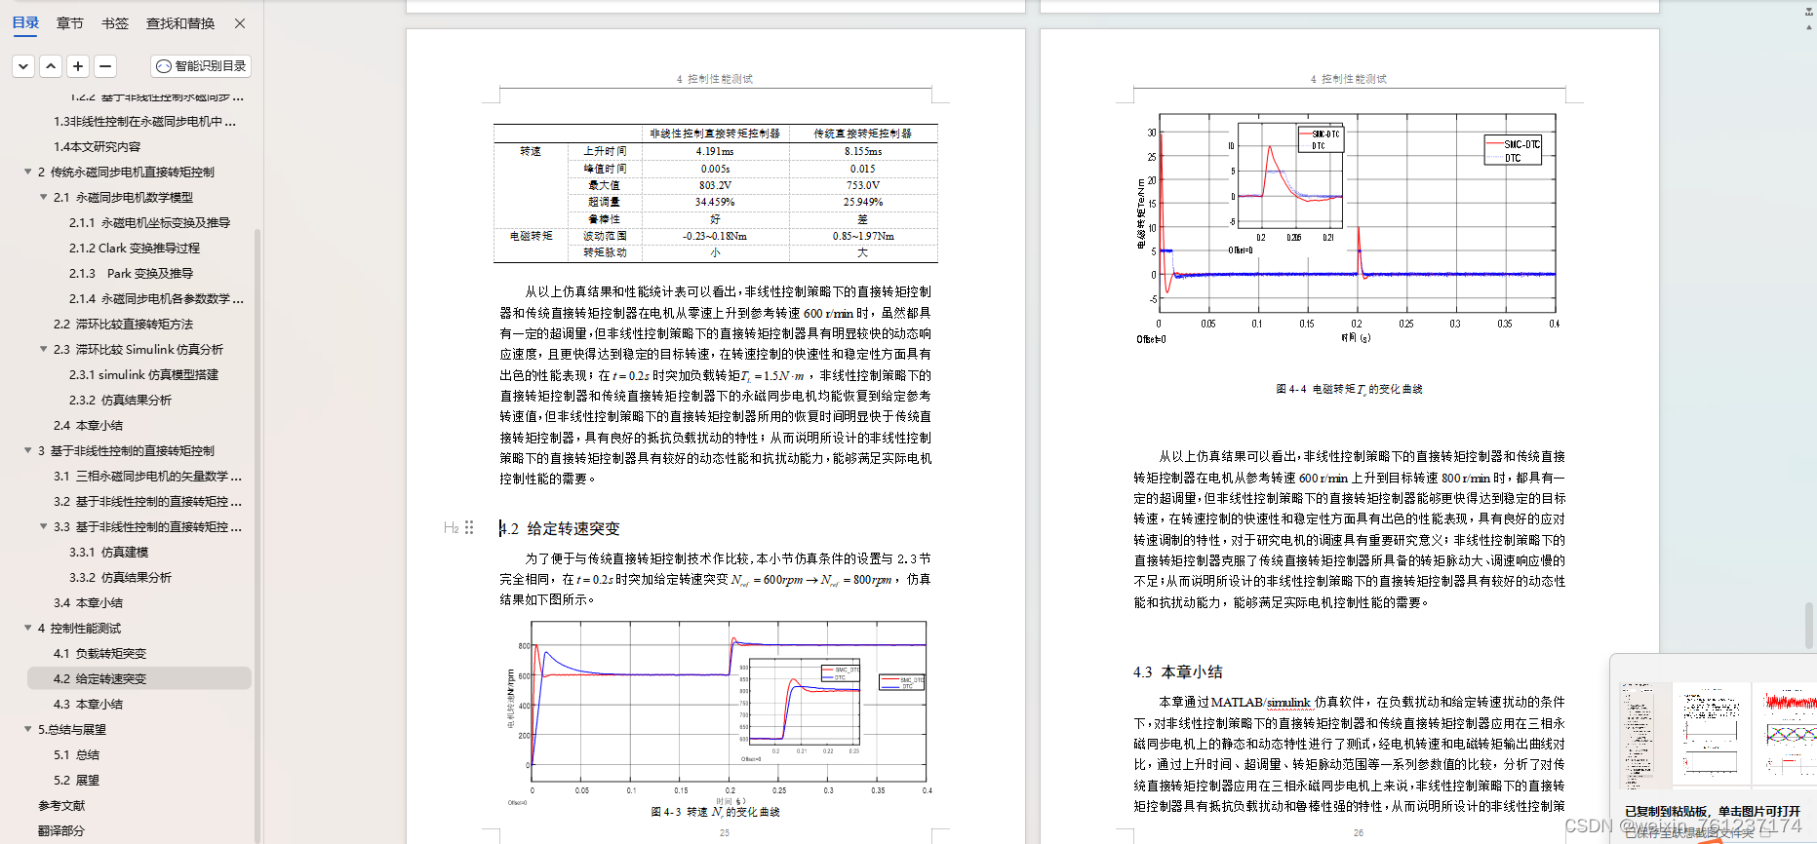This screenshot has width=1817, height=844.
Task: Jump to 4.3 本章小结 in outline
Action: coord(88,704)
